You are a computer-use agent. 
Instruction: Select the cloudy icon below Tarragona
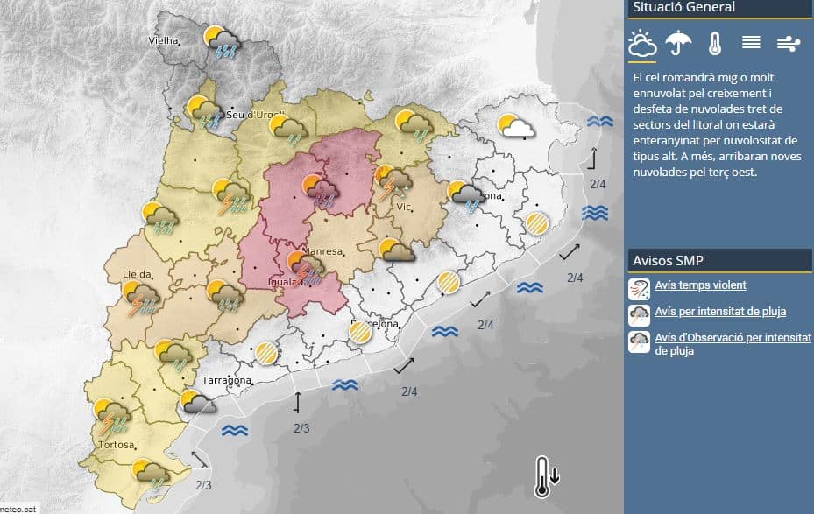[198, 402]
